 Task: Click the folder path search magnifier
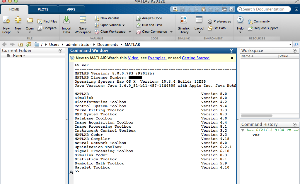(296, 44)
